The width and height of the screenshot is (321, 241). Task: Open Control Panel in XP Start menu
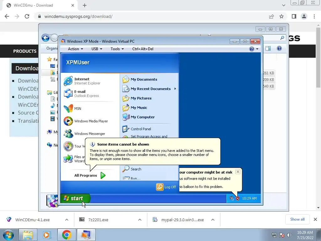click(137, 129)
